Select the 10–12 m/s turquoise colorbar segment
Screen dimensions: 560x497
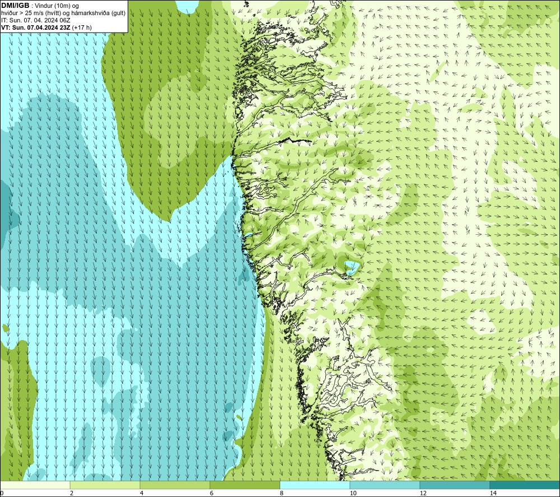(385, 485)
